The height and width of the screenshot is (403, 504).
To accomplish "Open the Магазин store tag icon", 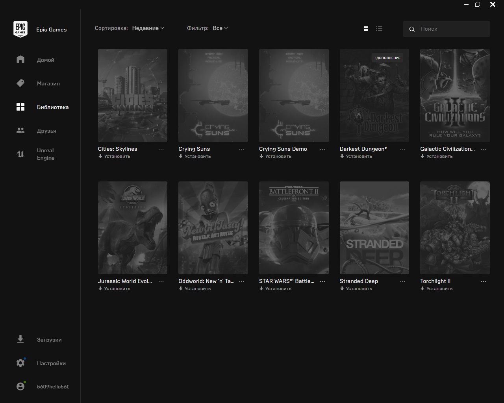I will [x=20, y=83].
